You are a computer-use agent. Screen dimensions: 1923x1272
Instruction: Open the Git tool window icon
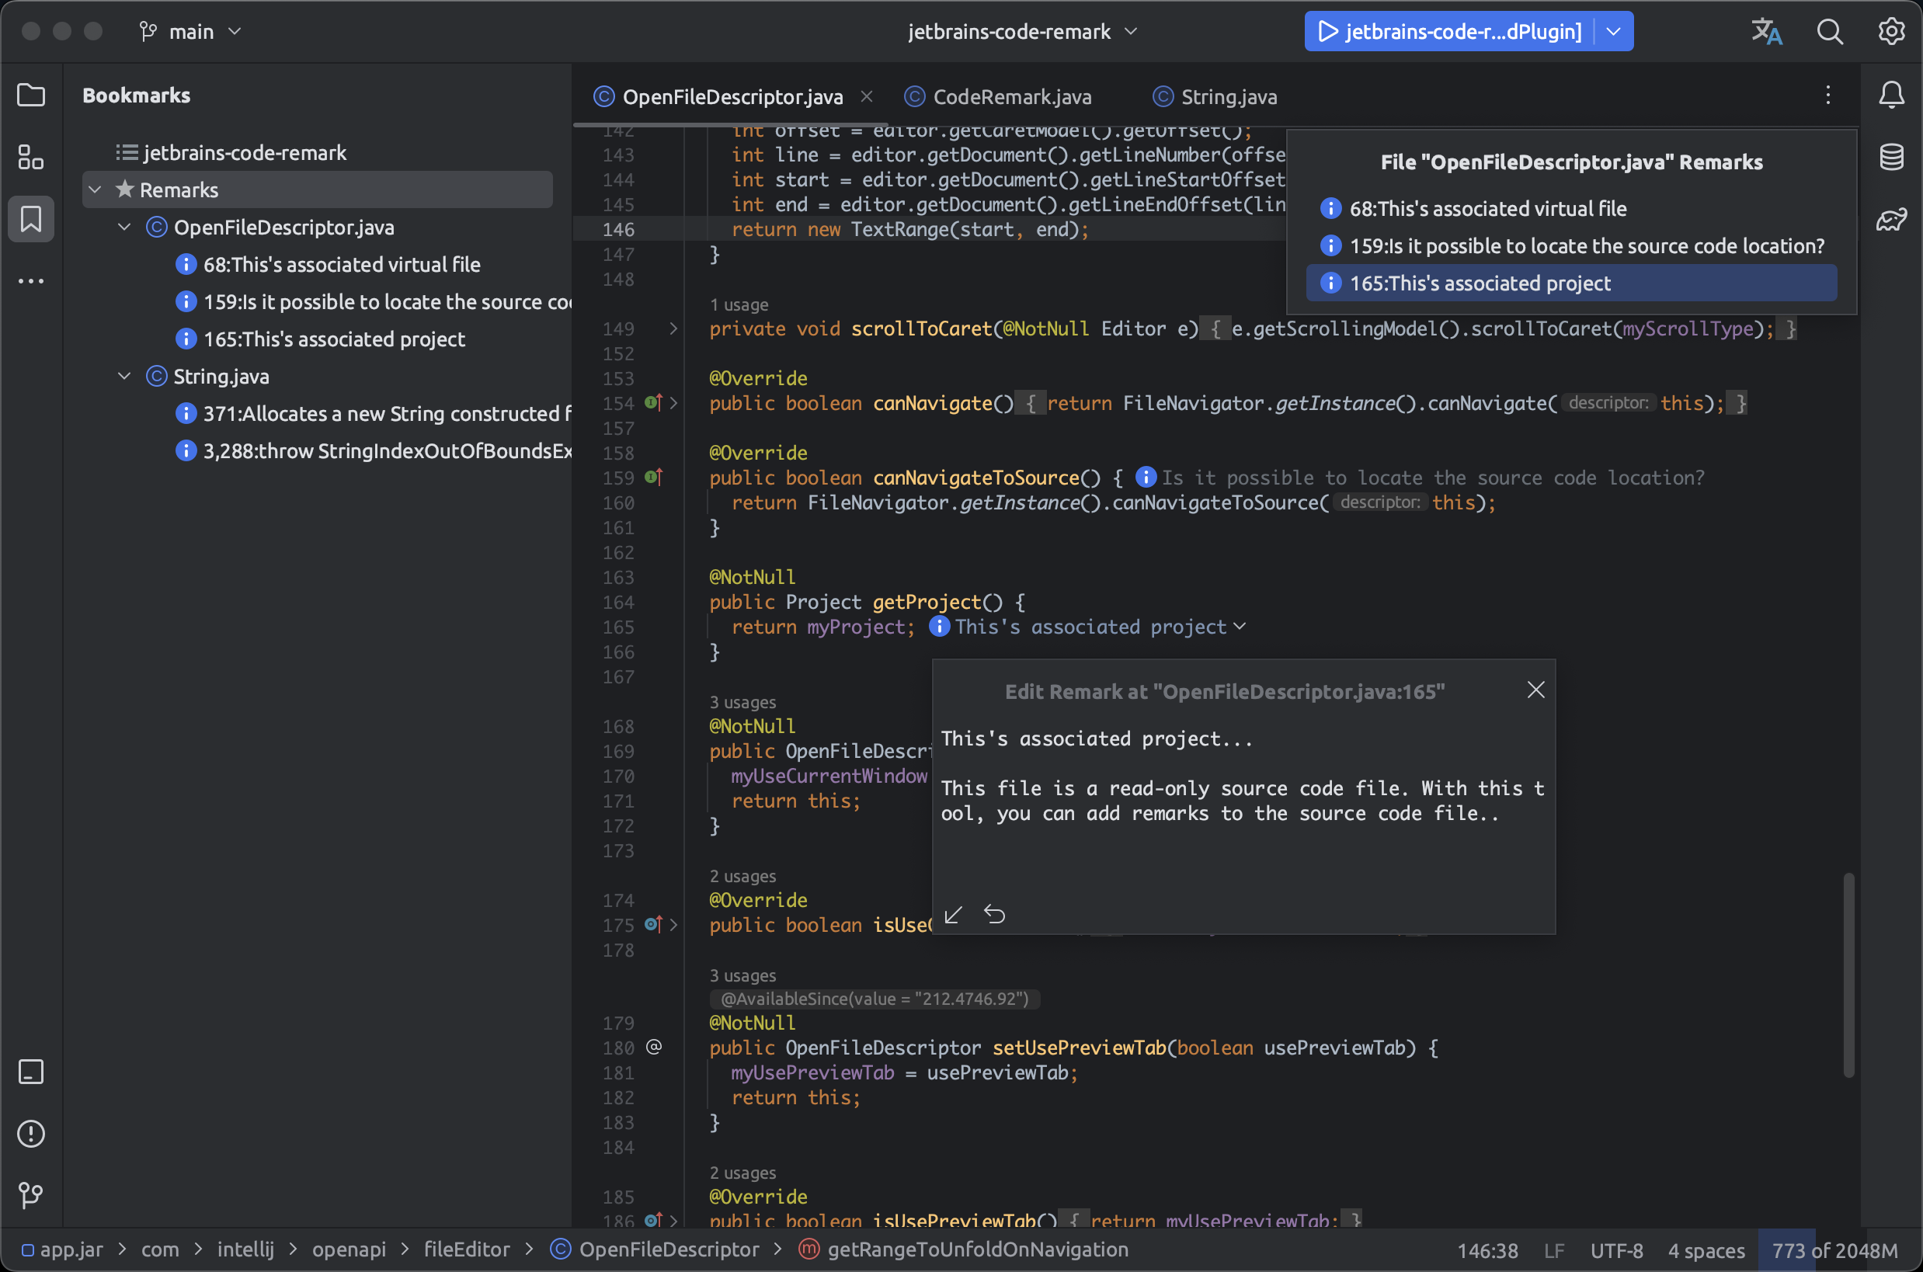pos(31,1195)
